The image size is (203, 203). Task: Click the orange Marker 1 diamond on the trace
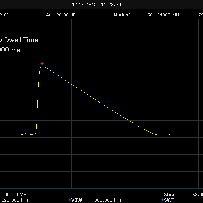coord(42,64)
